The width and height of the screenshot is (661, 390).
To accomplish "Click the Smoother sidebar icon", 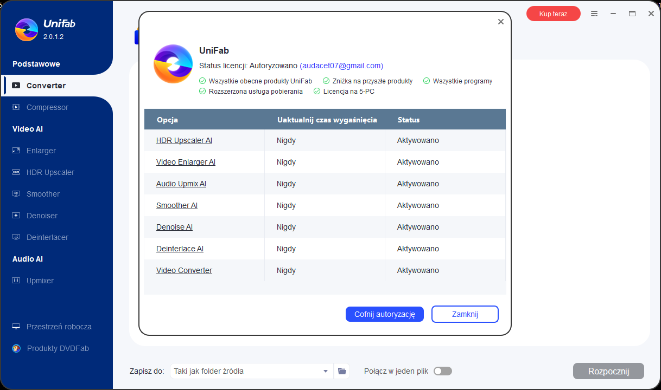I will tap(16, 194).
